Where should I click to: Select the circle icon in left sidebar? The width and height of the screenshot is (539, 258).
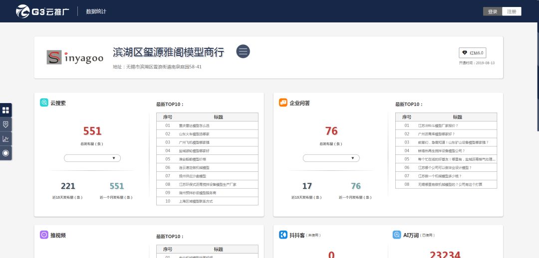pyautogui.click(x=5, y=153)
